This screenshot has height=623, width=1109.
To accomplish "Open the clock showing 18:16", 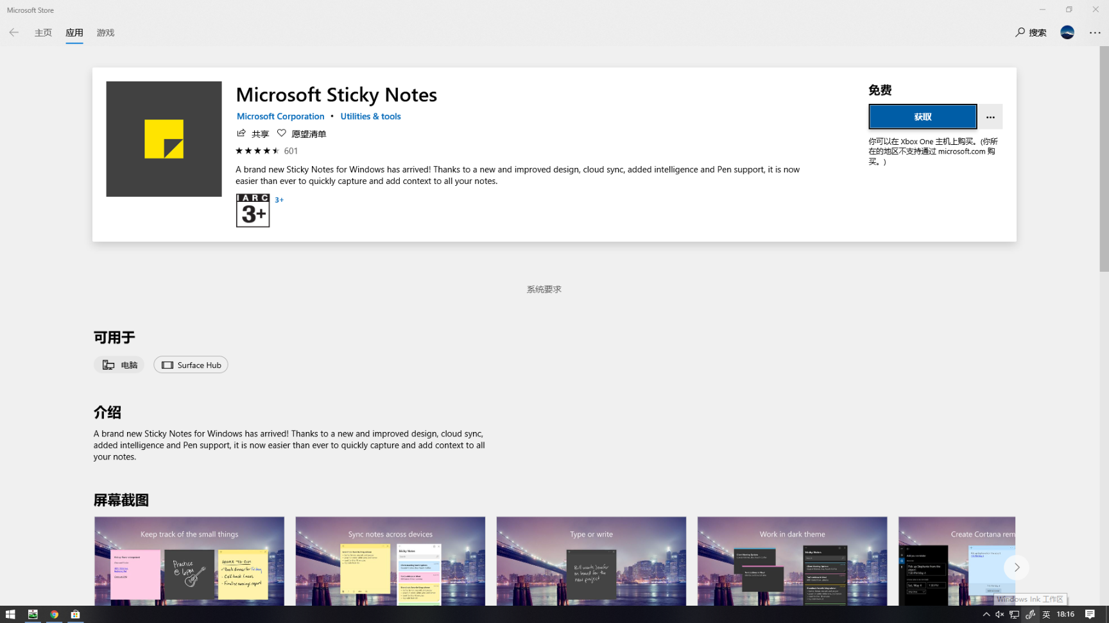I will [1065, 614].
